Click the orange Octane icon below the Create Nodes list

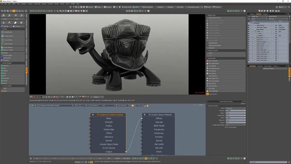[207, 94]
